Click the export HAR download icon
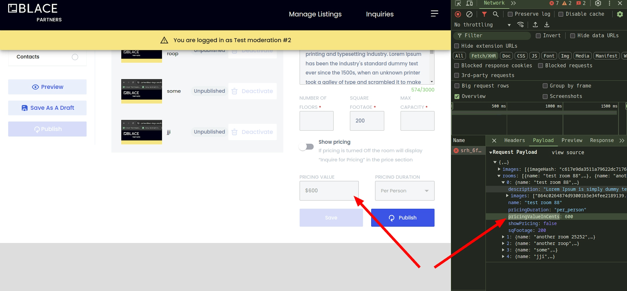The image size is (627, 291). tap(547, 25)
